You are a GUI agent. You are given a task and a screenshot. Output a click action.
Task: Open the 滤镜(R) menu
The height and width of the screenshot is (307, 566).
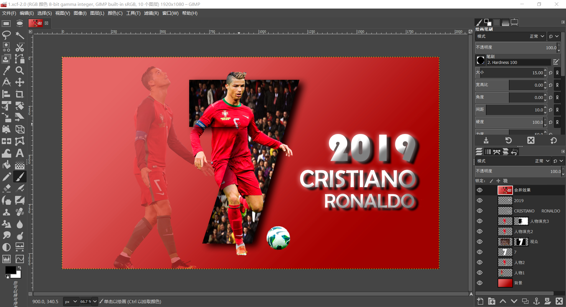pos(151,13)
